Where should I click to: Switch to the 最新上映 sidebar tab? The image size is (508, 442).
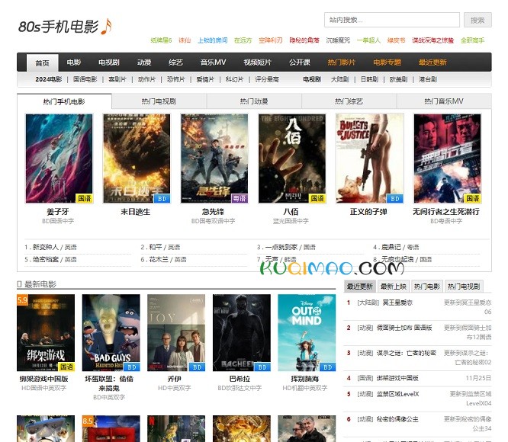(x=394, y=287)
